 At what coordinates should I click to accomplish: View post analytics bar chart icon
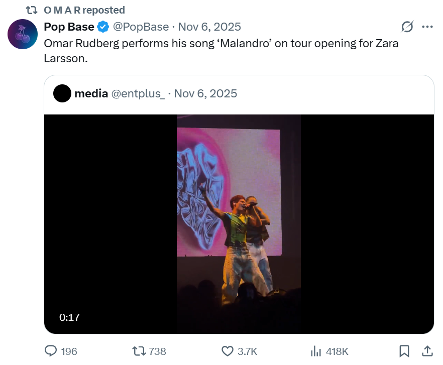[316, 351]
